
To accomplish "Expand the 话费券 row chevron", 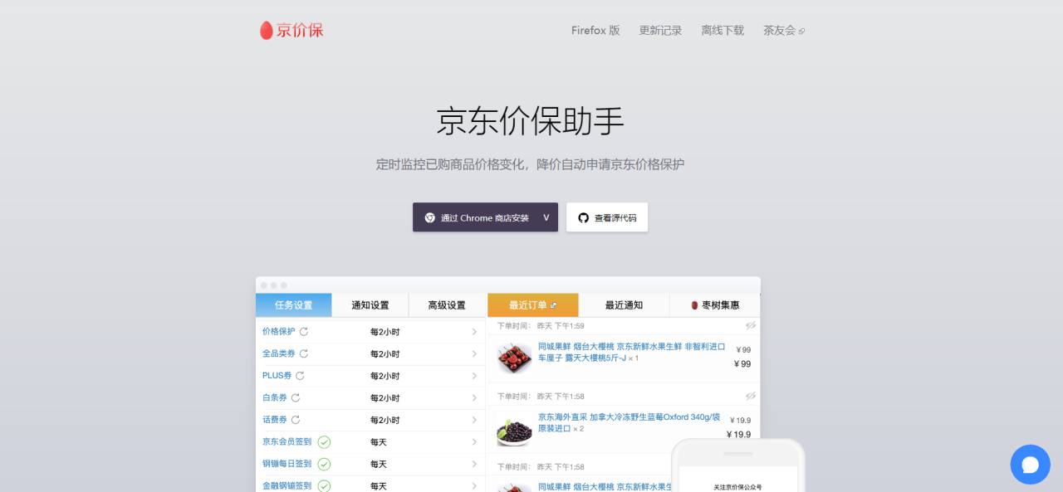I will 474,421.
